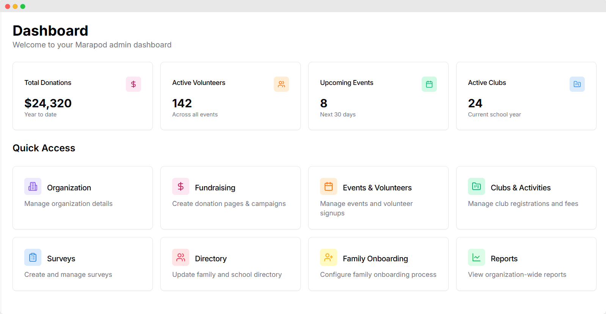Click "Create donation pages & campaigns" text
Image resolution: width=606 pixels, height=314 pixels.
[x=229, y=204]
